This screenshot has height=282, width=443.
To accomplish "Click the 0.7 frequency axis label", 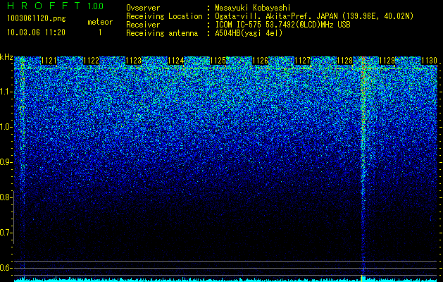I will coord(6,233).
